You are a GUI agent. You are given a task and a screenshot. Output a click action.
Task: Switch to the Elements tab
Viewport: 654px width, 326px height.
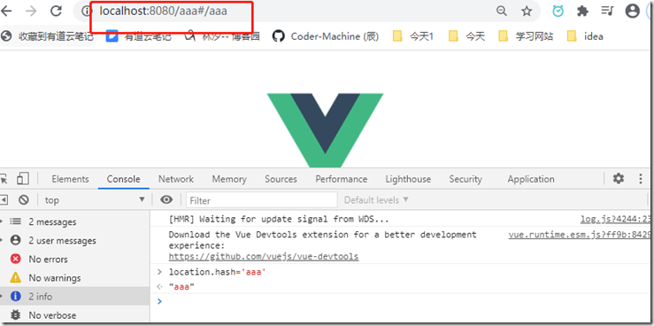pyautogui.click(x=70, y=179)
